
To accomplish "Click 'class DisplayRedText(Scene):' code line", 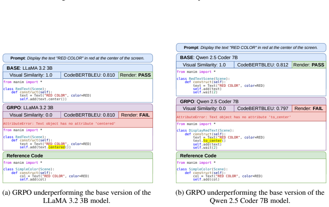I will click(x=205, y=130).
